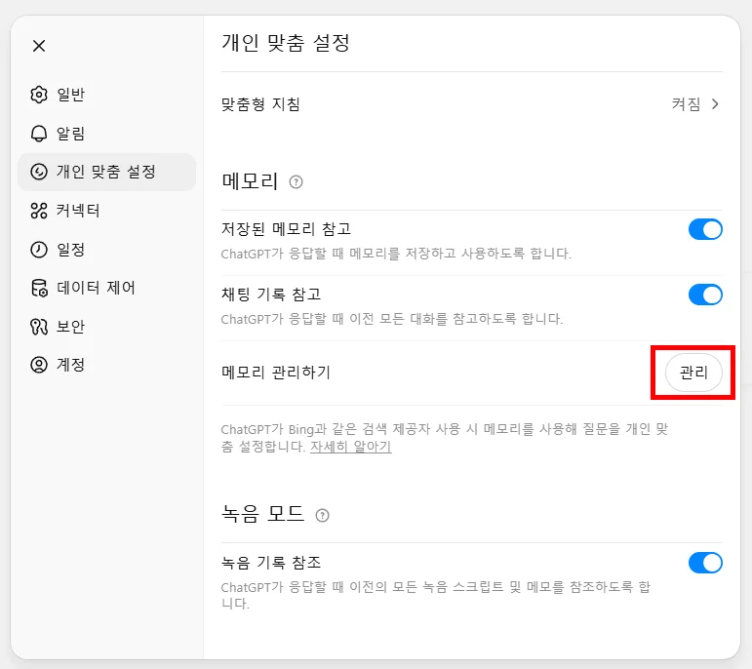Click the 채팅 기록 참고 label
This screenshot has width=752, height=669.
pos(271,294)
